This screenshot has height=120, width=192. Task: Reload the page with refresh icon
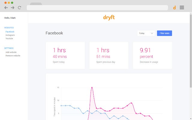point(19,7)
